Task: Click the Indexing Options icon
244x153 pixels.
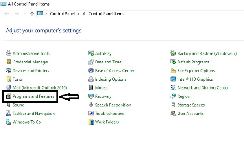Action: pos(91,79)
